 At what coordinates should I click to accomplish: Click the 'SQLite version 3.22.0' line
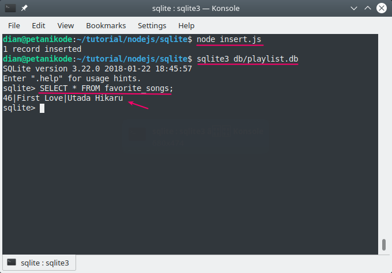(x=97, y=69)
